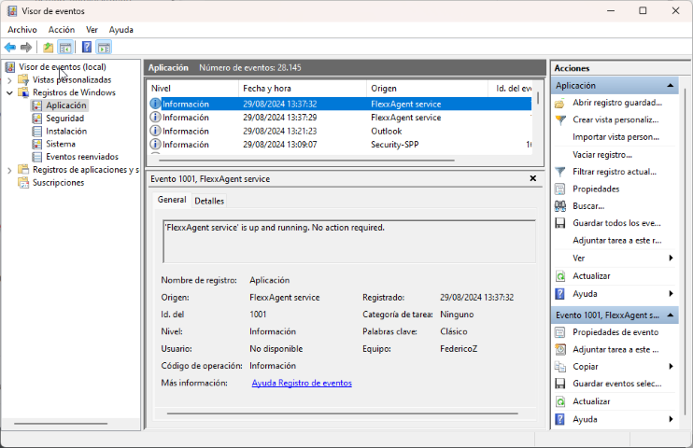Expand the Vistas personalizadas tree node

(9, 80)
